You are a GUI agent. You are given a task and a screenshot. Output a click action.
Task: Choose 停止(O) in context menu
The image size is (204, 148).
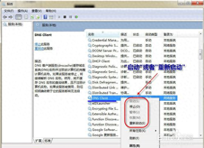click(x=134, y=106)
